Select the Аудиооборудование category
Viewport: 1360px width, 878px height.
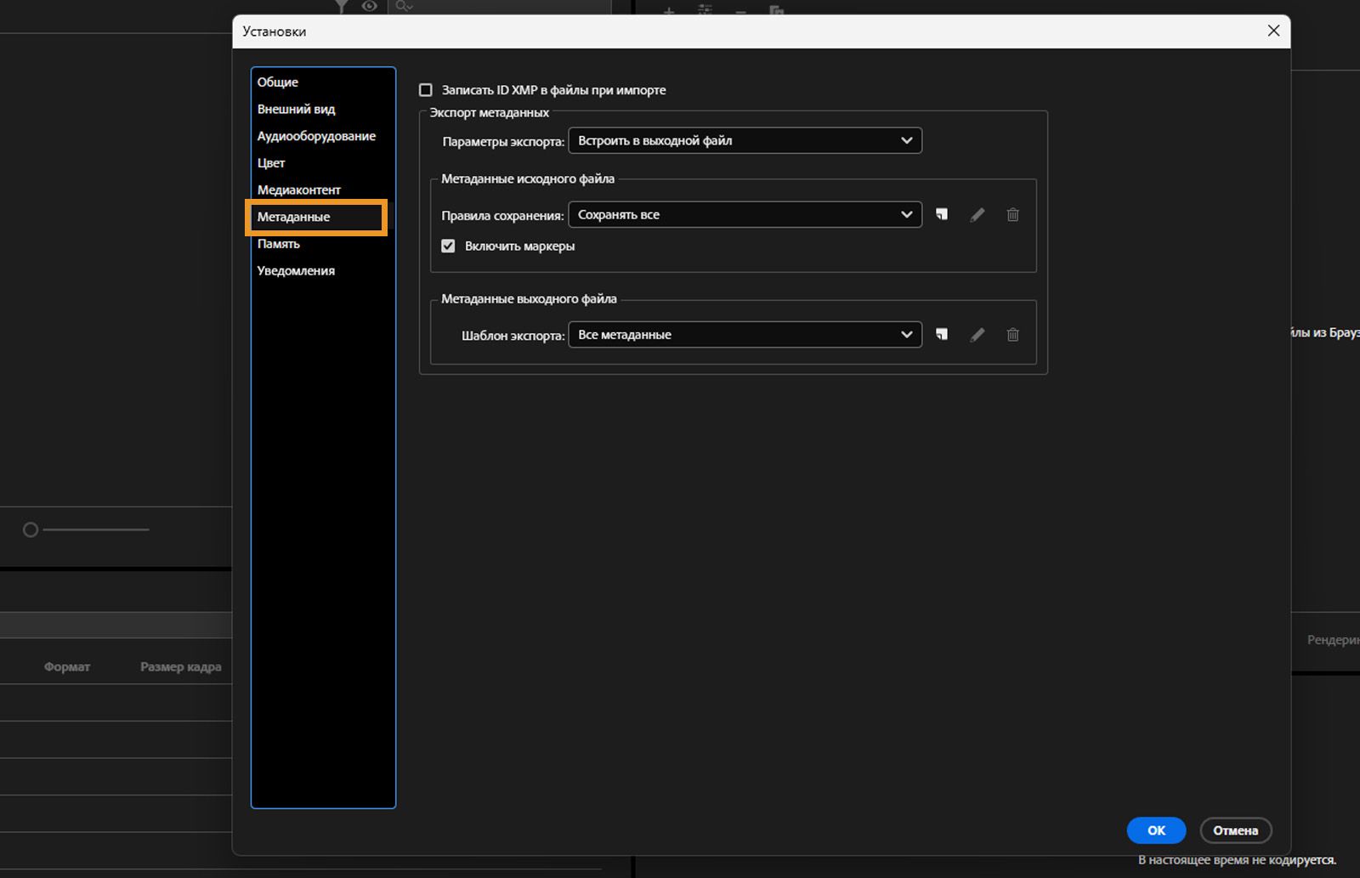coord(316,136)
